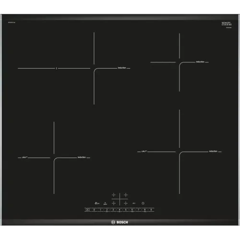Touch the Schott Ceran logo
The height and width of the screenshot is (240, 240).
(227, 24)
